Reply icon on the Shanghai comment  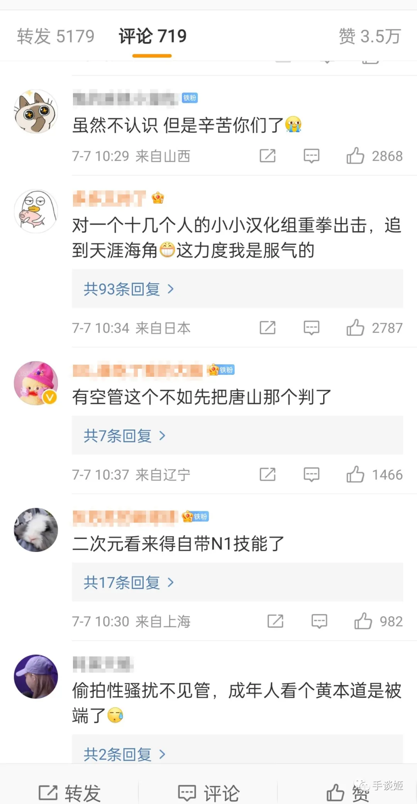[319, 621]
